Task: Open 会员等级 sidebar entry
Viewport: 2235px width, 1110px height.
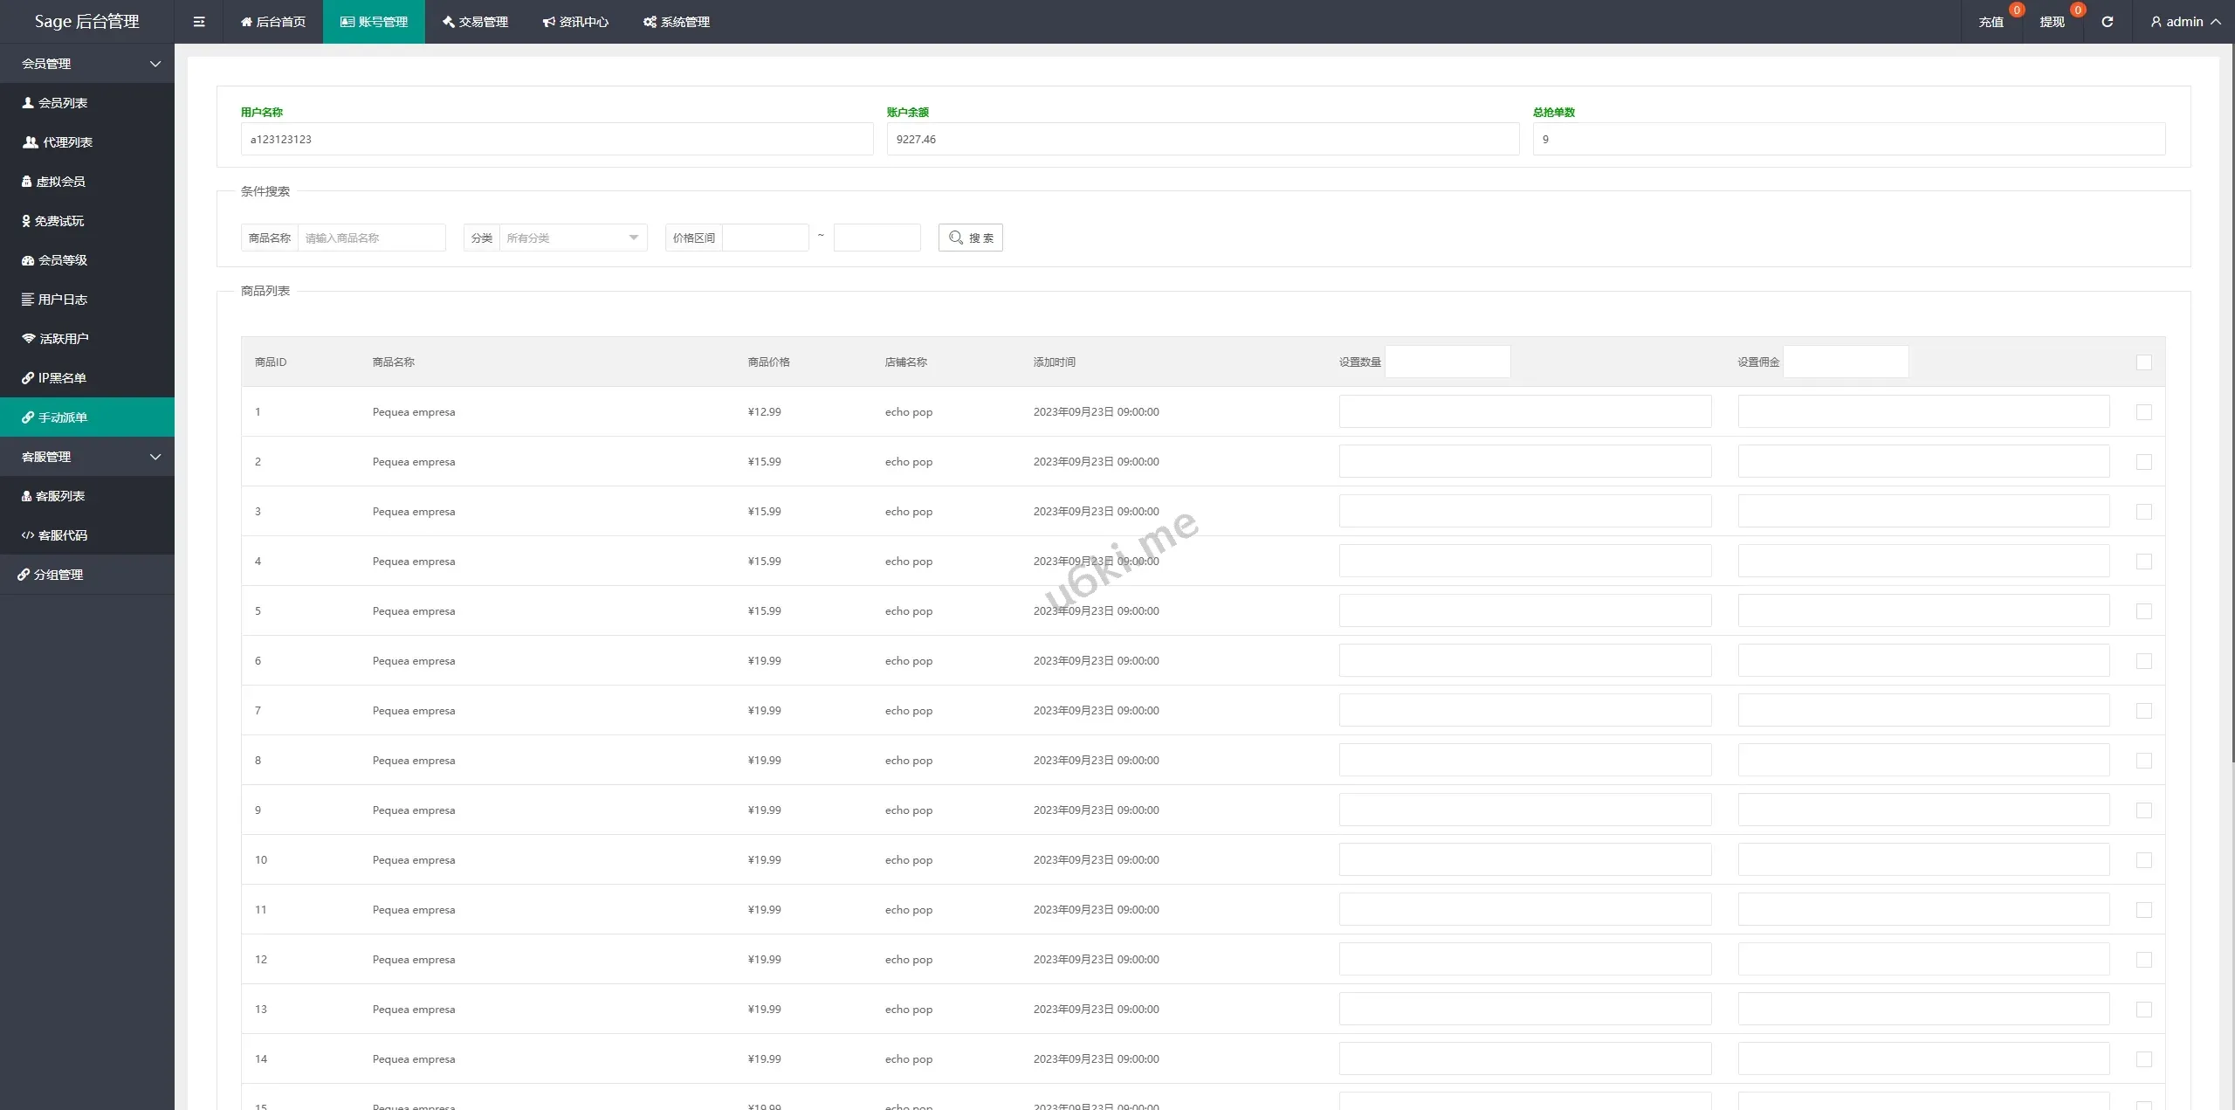Action: point(62,260)
